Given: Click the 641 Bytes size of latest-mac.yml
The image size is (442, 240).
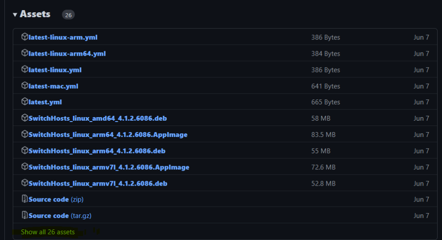Looking at the screenshot, I should pos(326,86).
